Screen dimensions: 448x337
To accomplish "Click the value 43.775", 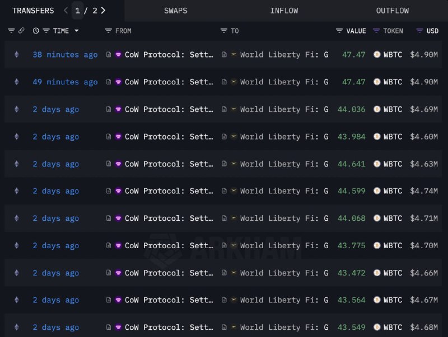I will 352,245.
